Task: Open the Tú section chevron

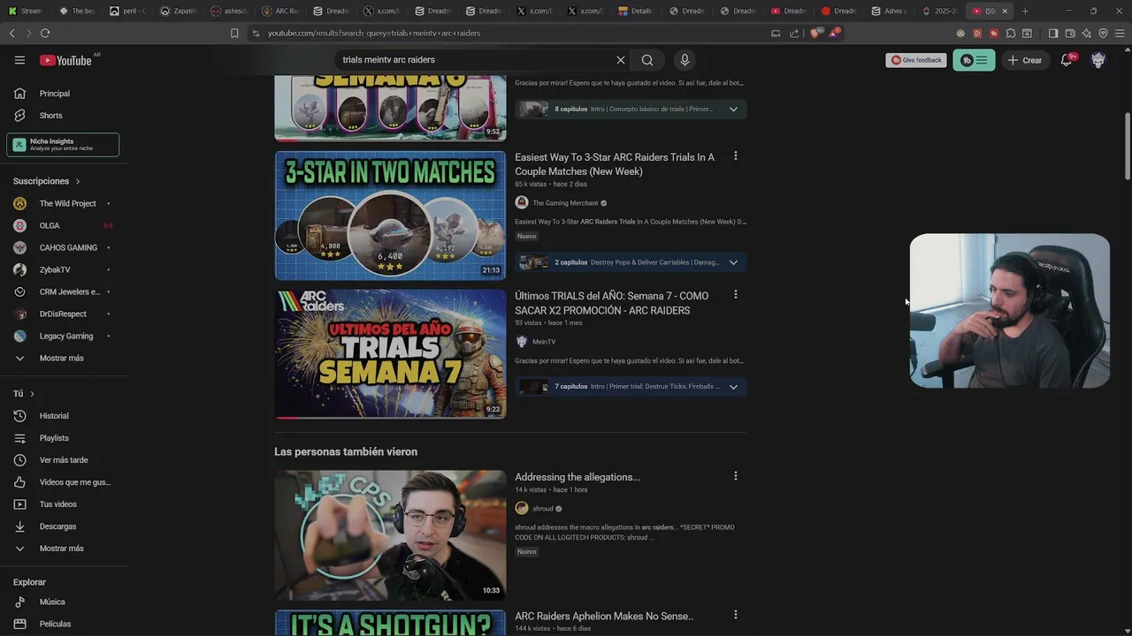Action: (32, 394)
